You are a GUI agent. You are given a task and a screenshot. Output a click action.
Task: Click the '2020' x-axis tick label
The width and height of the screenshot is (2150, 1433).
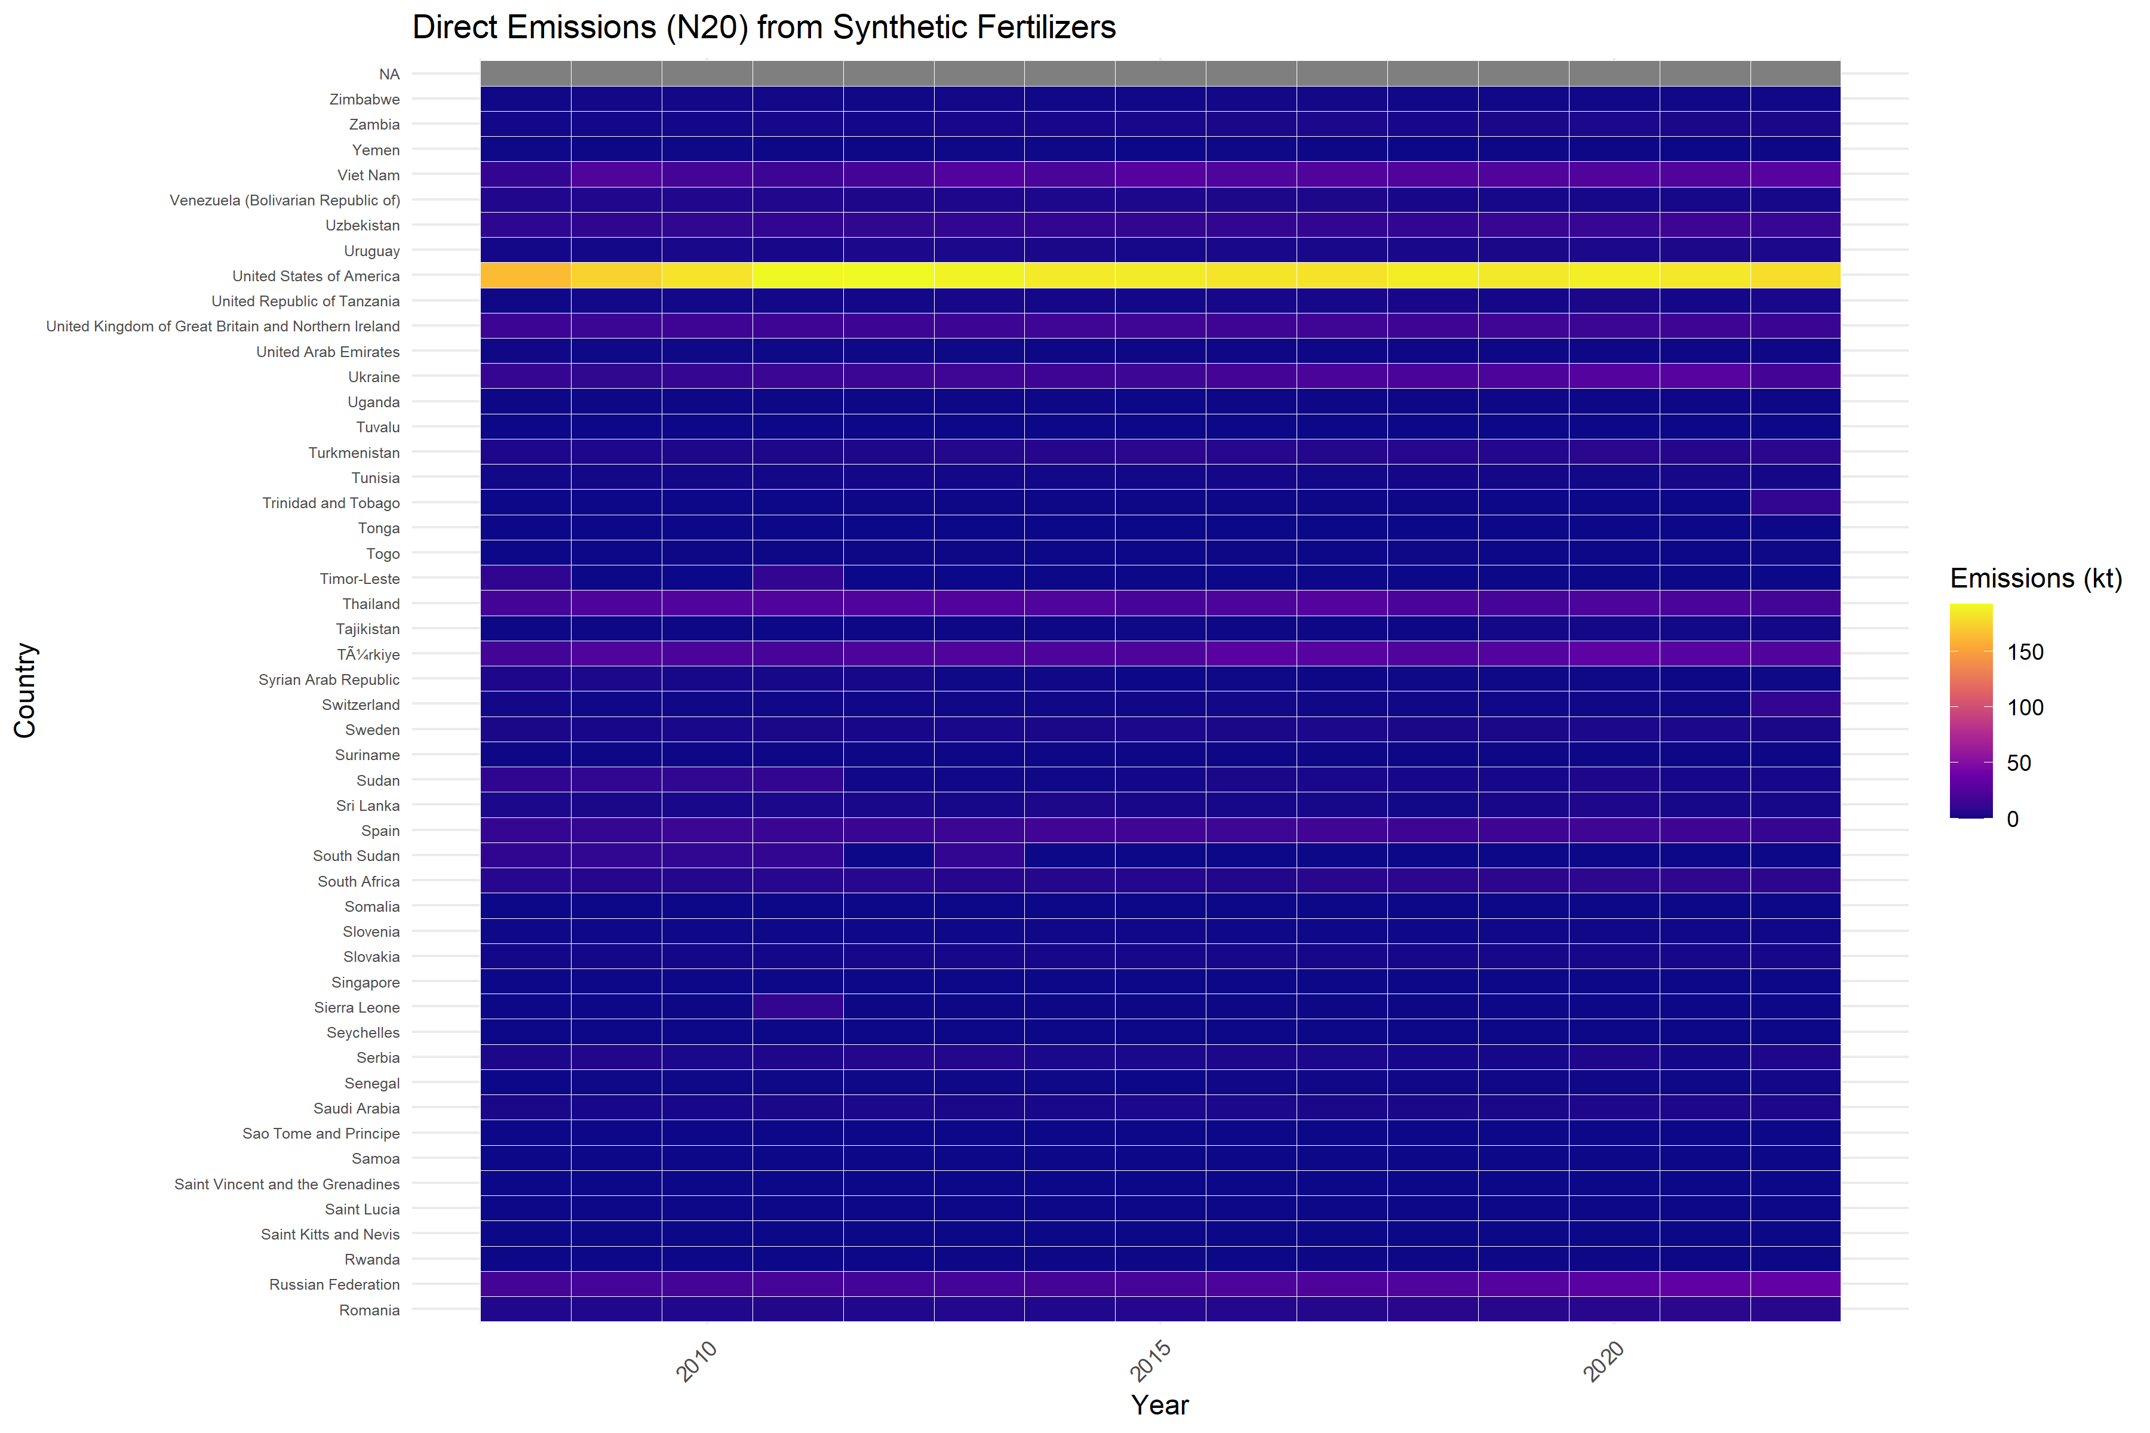coord(1604,1361)
